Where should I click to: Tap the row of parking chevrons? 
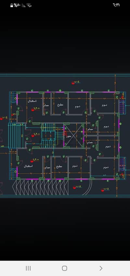pos(41,187)
